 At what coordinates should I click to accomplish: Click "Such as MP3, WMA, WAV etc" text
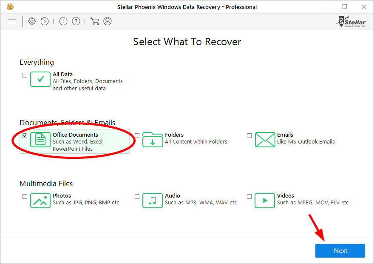click(201, 203)
